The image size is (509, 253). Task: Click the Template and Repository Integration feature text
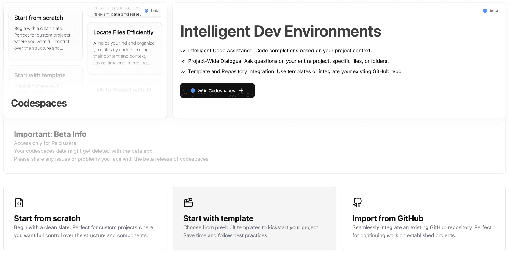click(295, 71)
